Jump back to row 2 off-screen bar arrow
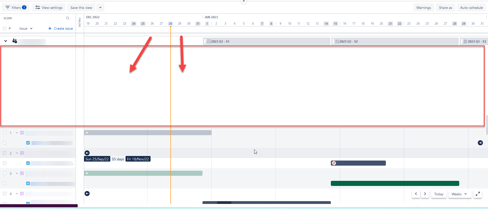 click(87, 153)
